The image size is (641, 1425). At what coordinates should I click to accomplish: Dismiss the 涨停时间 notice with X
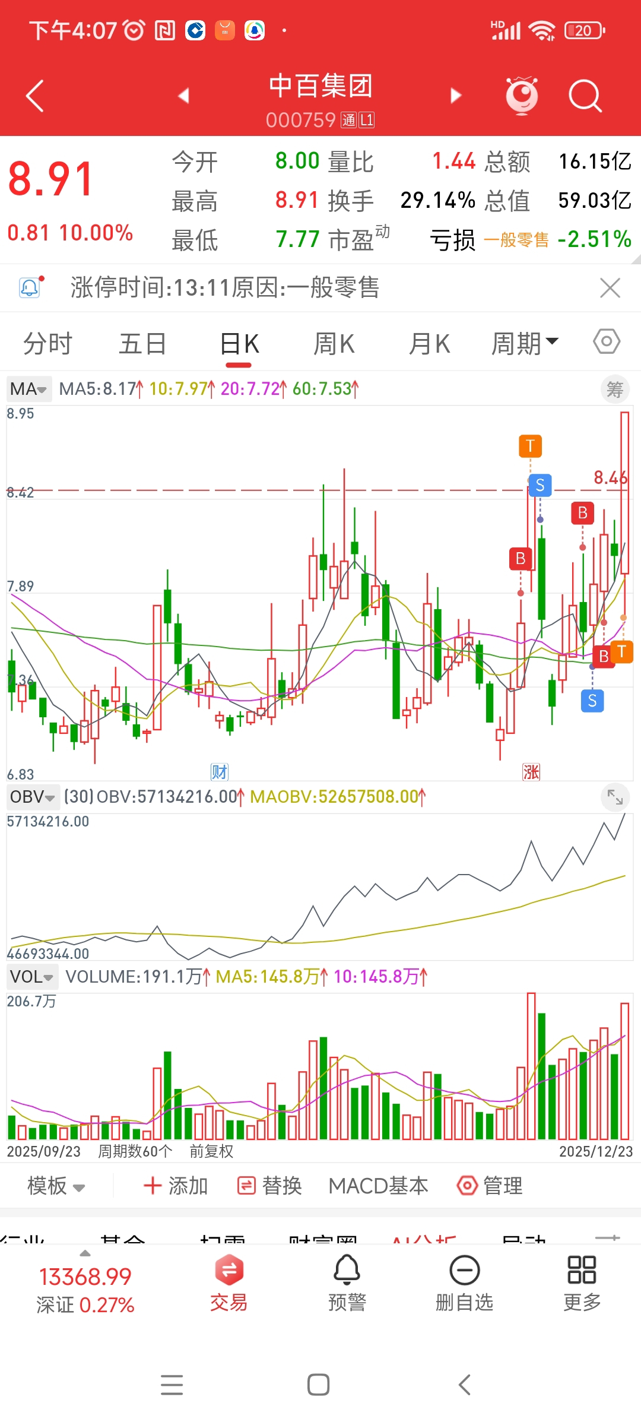(610, 288)
